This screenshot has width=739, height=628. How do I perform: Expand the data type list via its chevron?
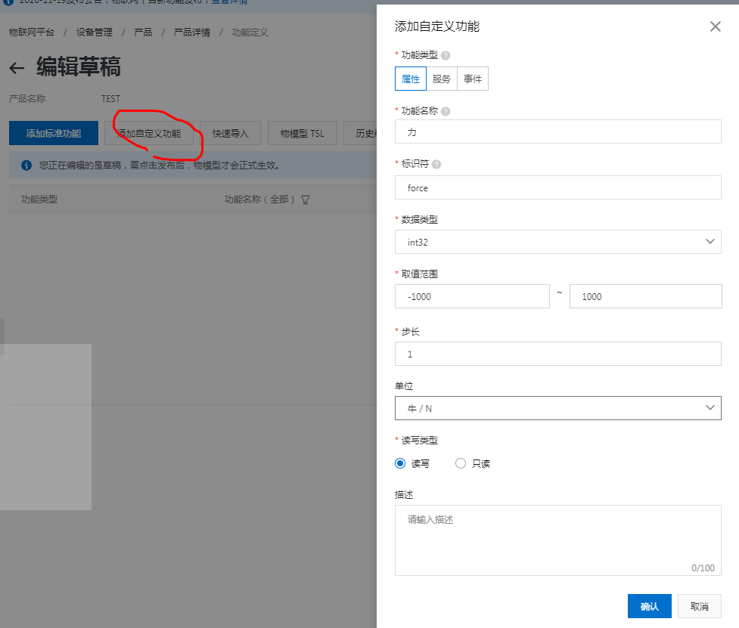[x=709, y=241]
